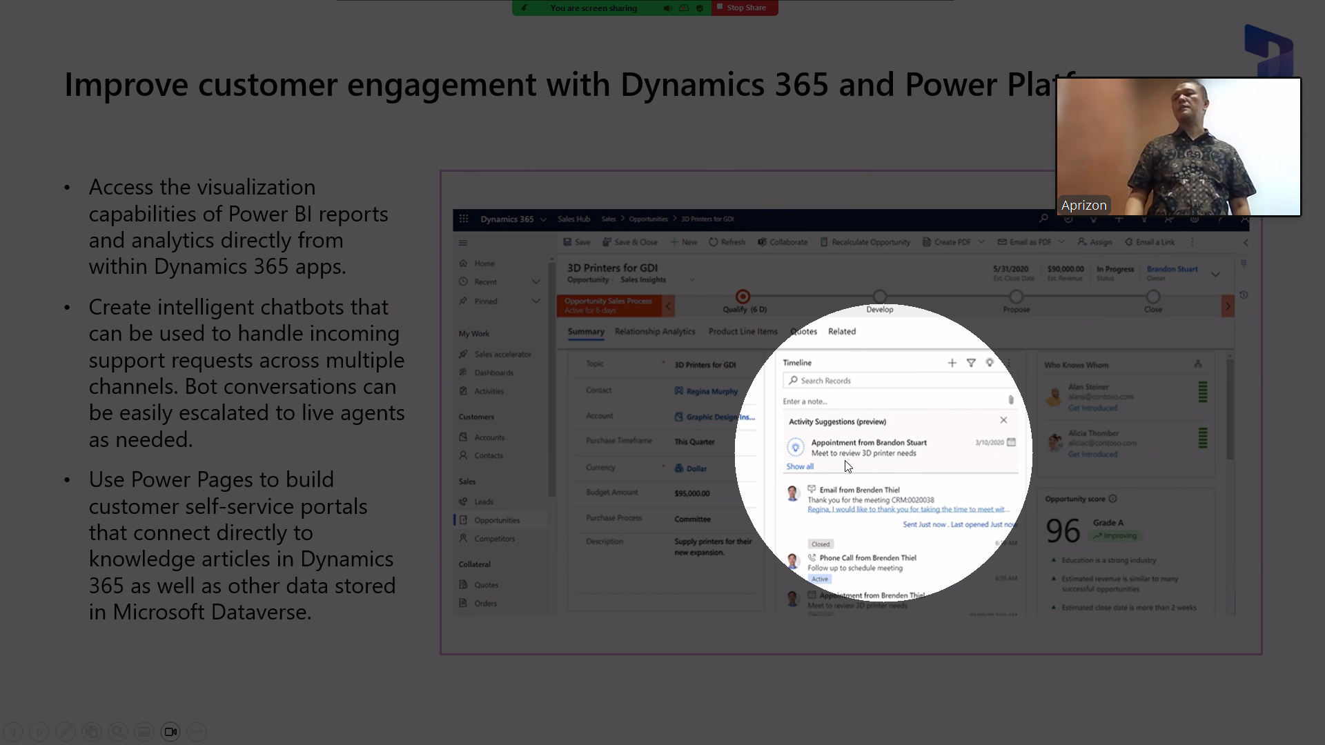Open the timeline filter funnel icon
This screenshot has width=1325, height=745.
point(971,363)
